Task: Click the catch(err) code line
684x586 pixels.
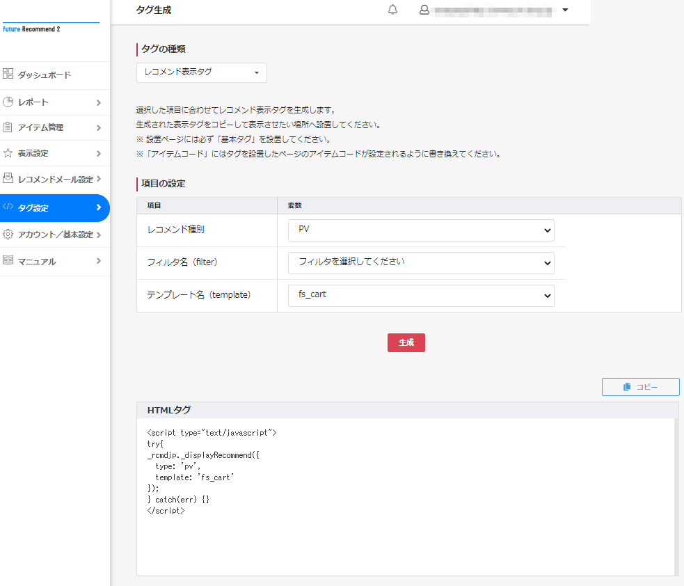Action: click(x=178, y=500)
